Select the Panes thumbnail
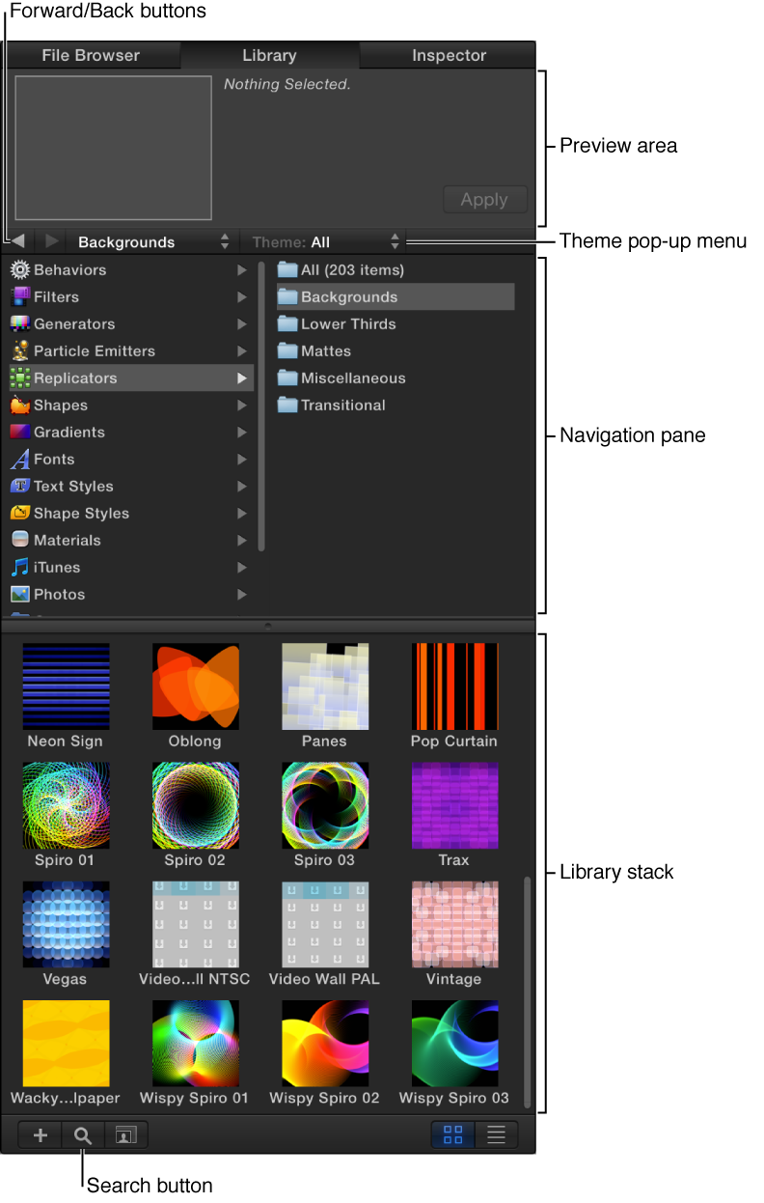The width and height of the screenshot is (764, 1203). click(x=324, y=686)
